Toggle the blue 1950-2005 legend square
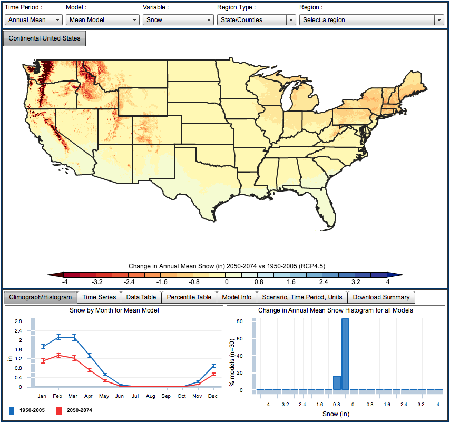Image resolution: width=450 pixels, height=423 pixels. click(13, 410)
